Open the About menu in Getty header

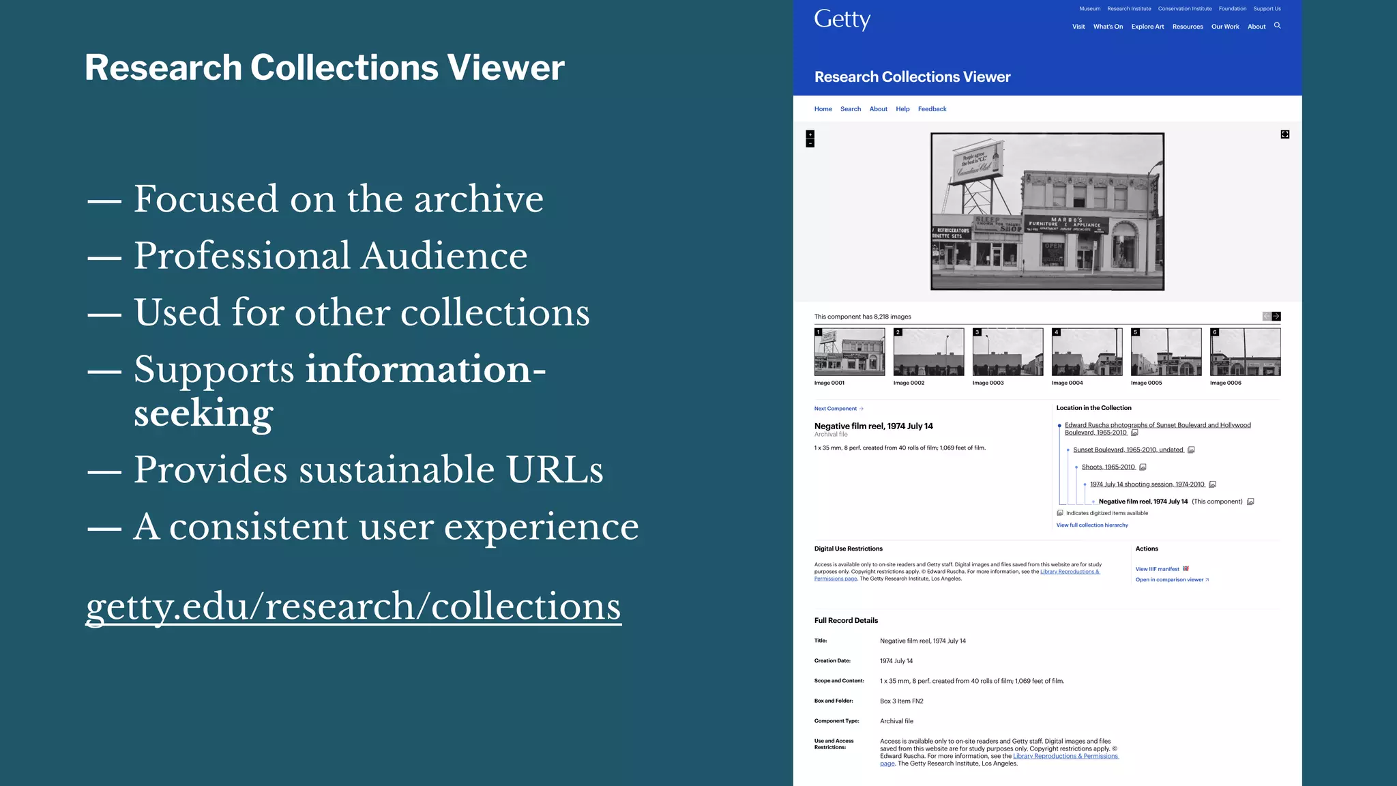point(1256,27)
